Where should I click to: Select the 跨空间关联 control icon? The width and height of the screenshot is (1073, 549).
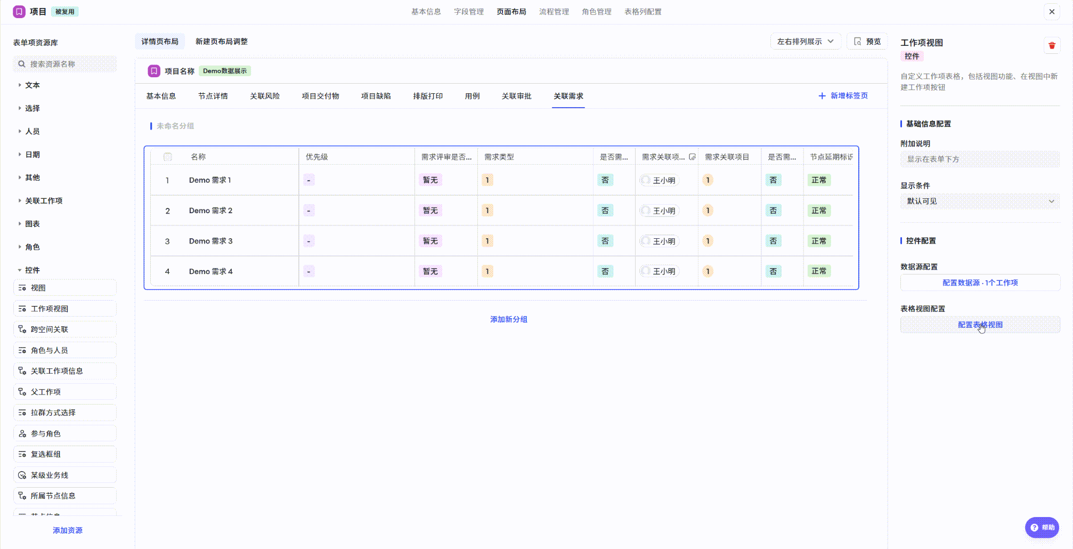pos(22,329)
